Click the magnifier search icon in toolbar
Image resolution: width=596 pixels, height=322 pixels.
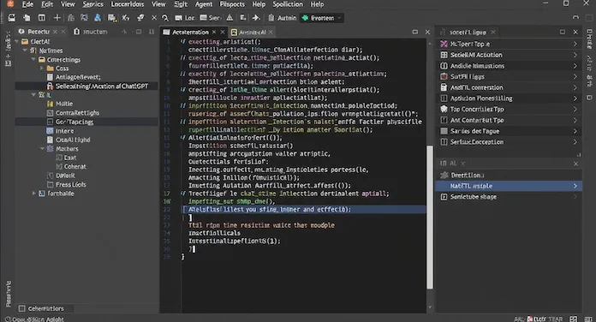click(x=165, y=18)
